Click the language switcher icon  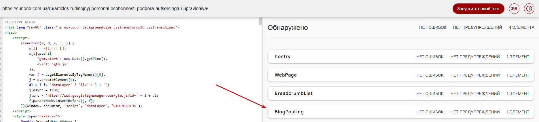click(x=514, y=9)
